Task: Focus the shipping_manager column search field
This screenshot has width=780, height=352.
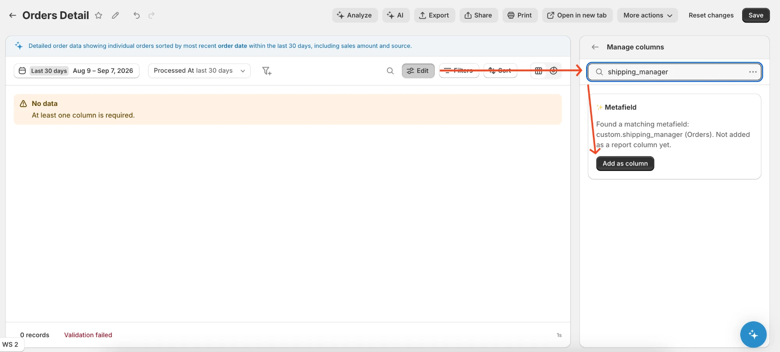Action: 675,72
